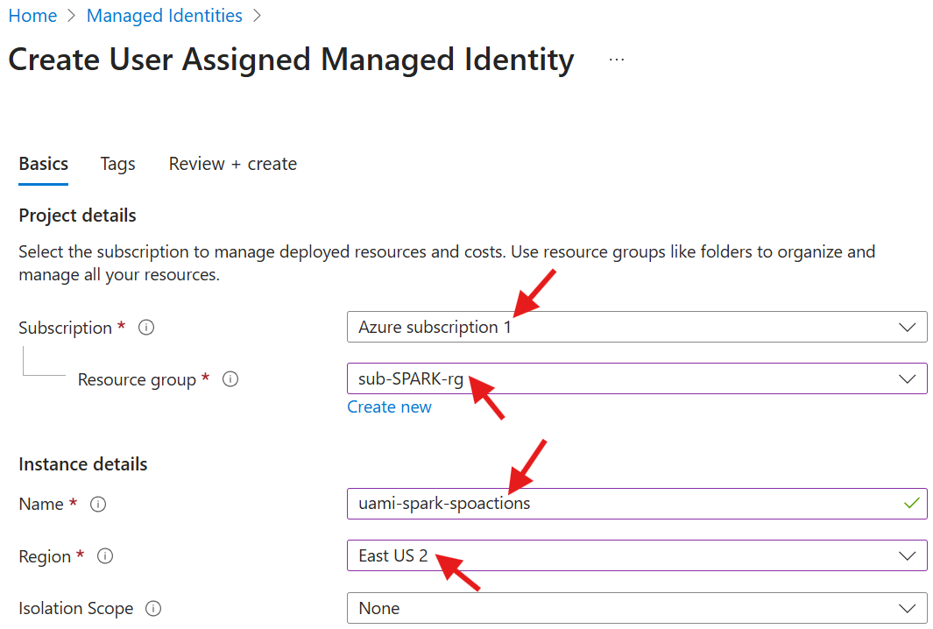Image resolution: width=933 pixels, height=629 pixels.
Task: Click the info icon next to Subscription
Action: [x=147, y=328]
